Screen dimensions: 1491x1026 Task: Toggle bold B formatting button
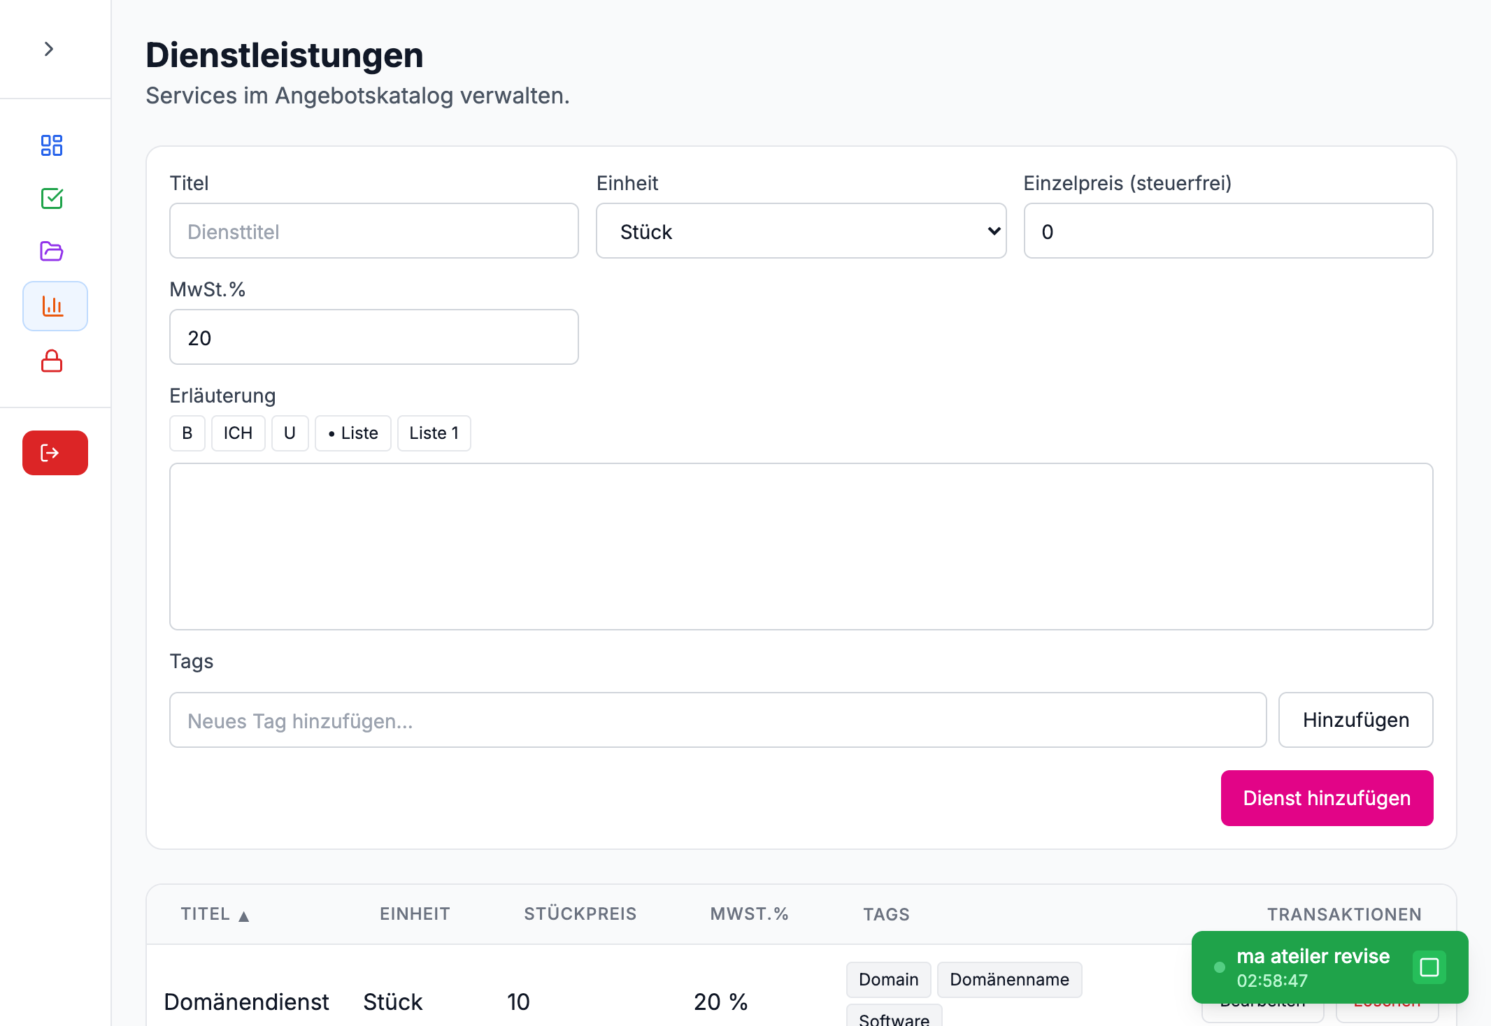[187, 433]
